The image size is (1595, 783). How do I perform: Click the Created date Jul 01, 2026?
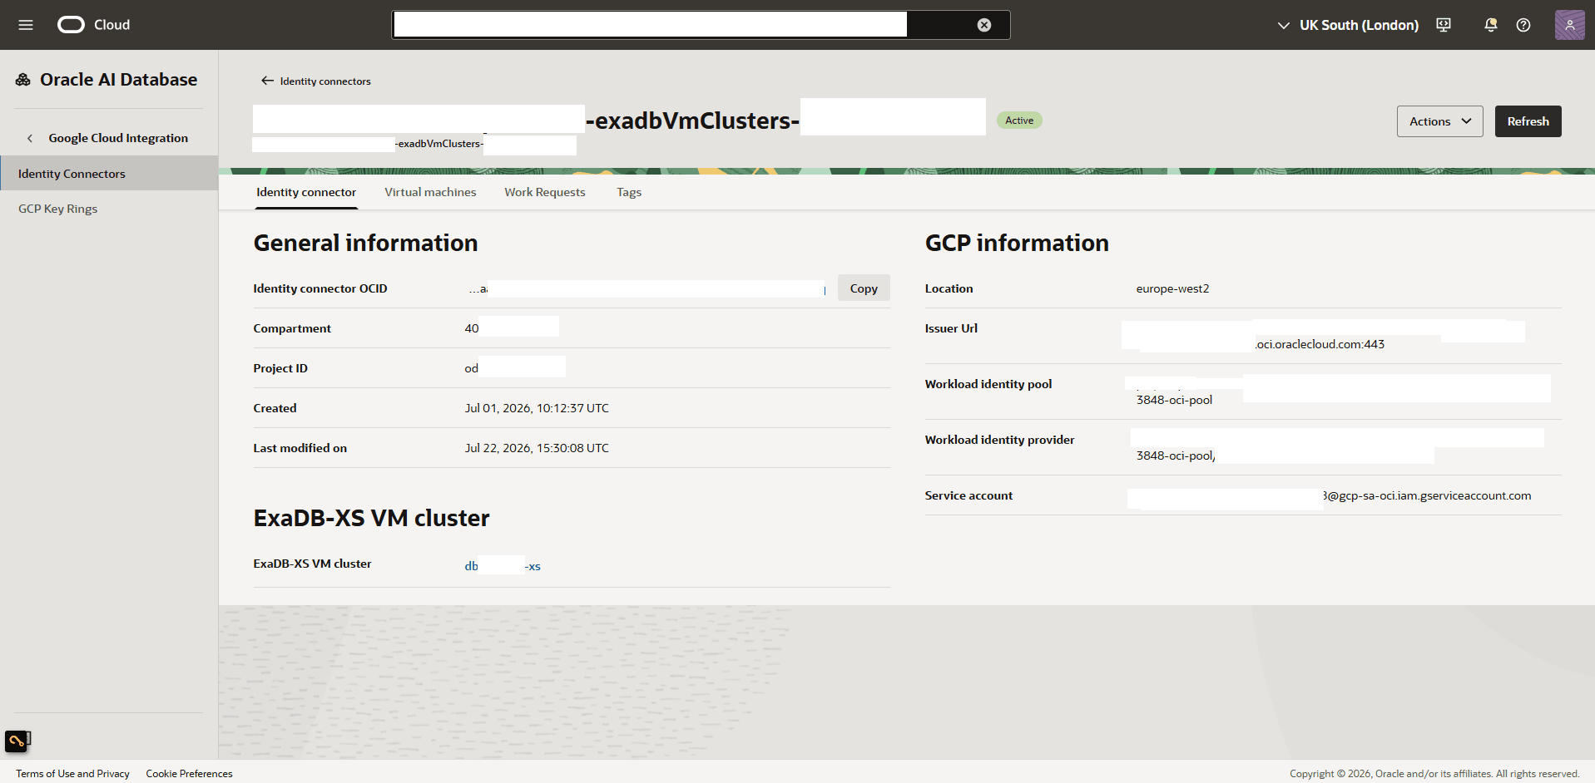(537, 408)
